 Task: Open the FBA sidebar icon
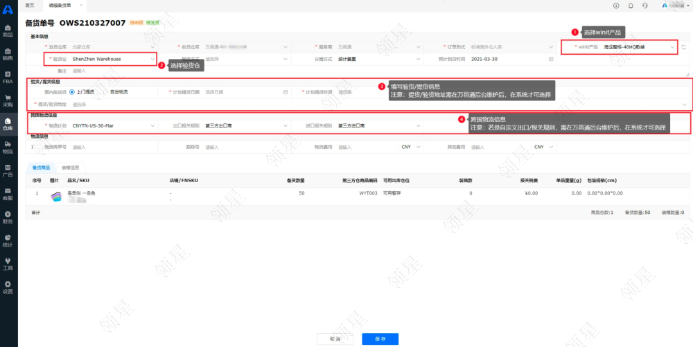tap(8, 78)
